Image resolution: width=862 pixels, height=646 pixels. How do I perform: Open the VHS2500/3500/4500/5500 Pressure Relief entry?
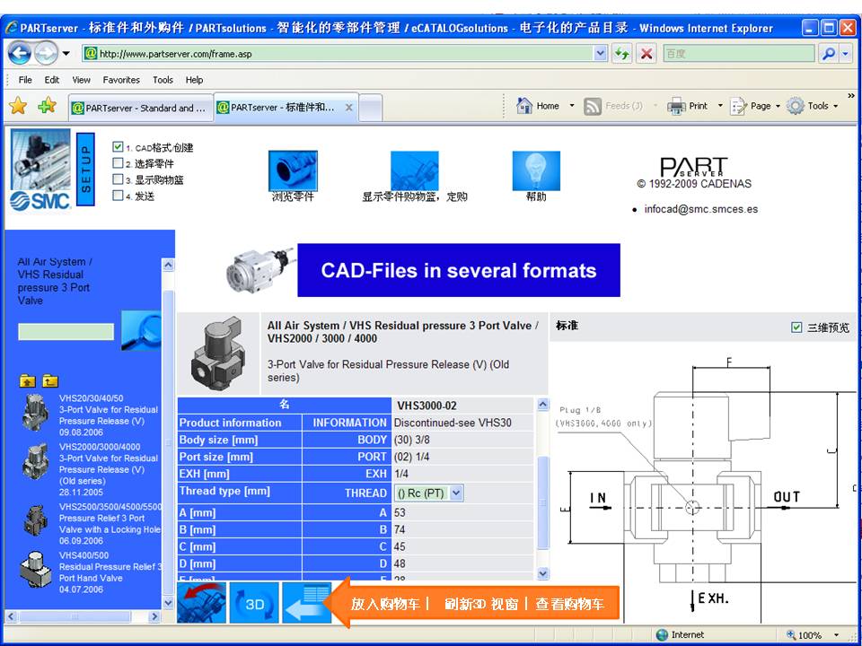93,523
